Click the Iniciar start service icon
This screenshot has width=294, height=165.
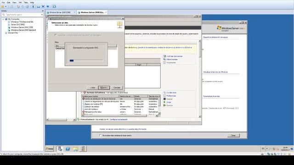pyautogui.click(x=164, y=102)
